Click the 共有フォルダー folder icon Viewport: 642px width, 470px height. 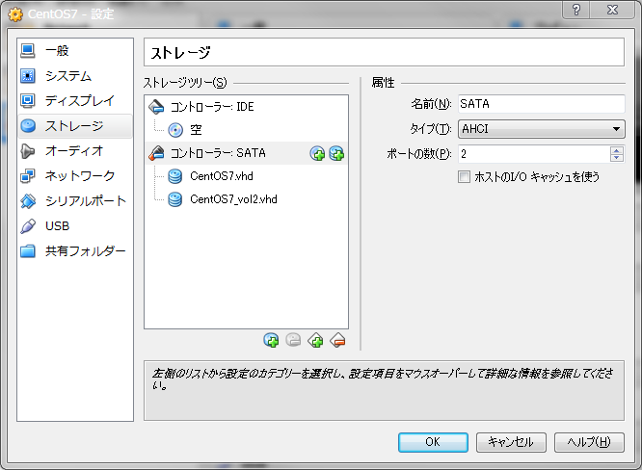[28, 250]
